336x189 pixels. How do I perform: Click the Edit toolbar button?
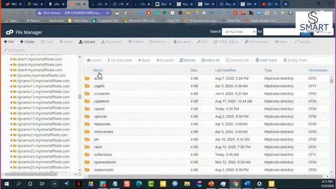pos(202,42)
